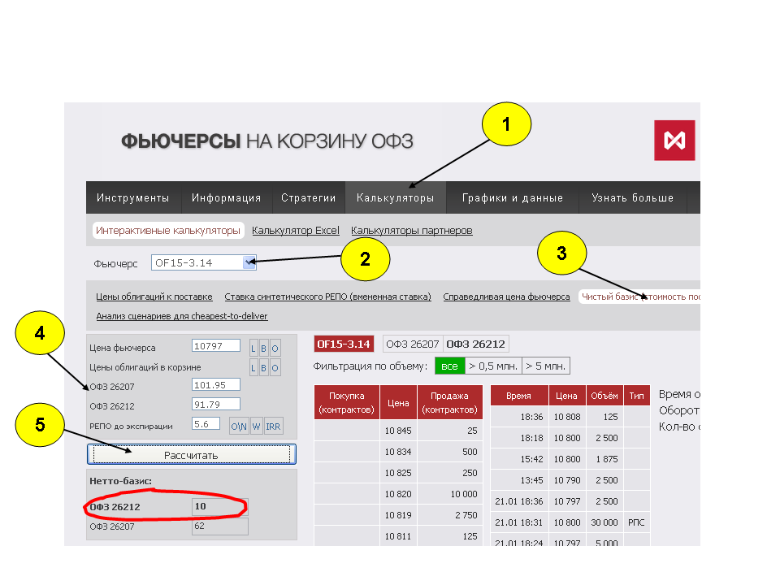Screen dimensions: 780x585
Task: Click trade volume 30 000
Action: [604, 522]
